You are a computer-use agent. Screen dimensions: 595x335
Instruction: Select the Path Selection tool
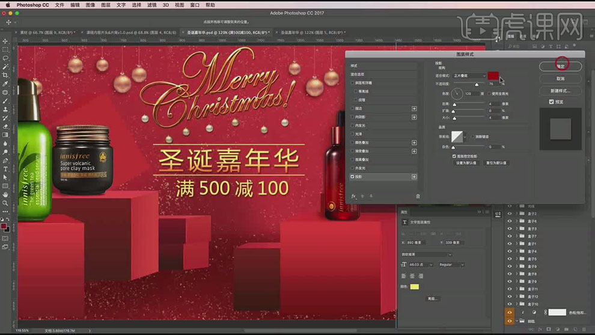(5, 177)
